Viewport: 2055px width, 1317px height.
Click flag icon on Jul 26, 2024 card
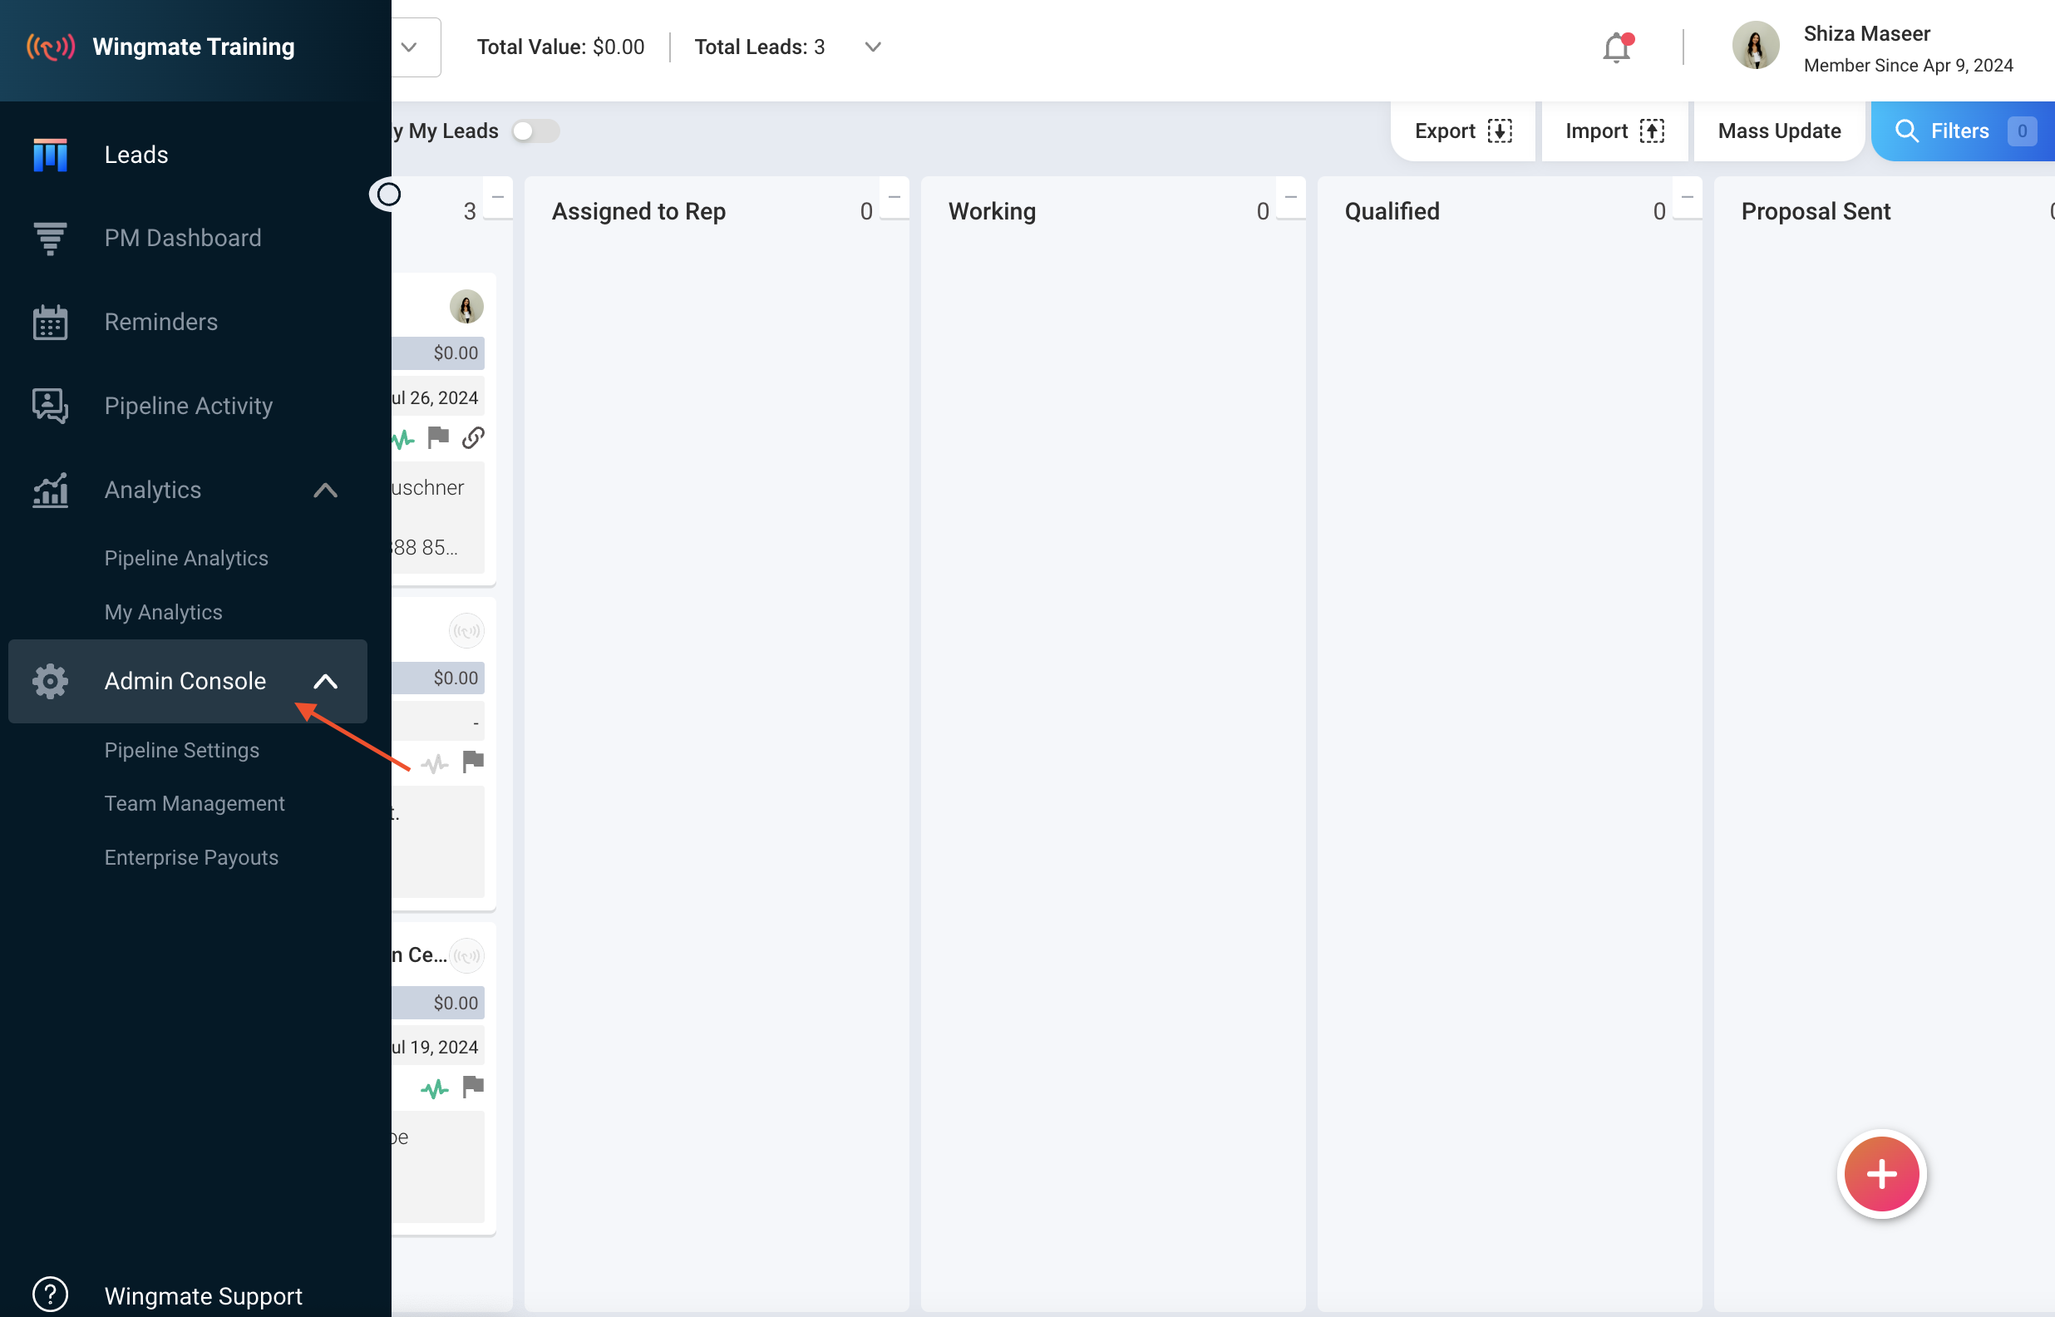(x=439, y=438)
